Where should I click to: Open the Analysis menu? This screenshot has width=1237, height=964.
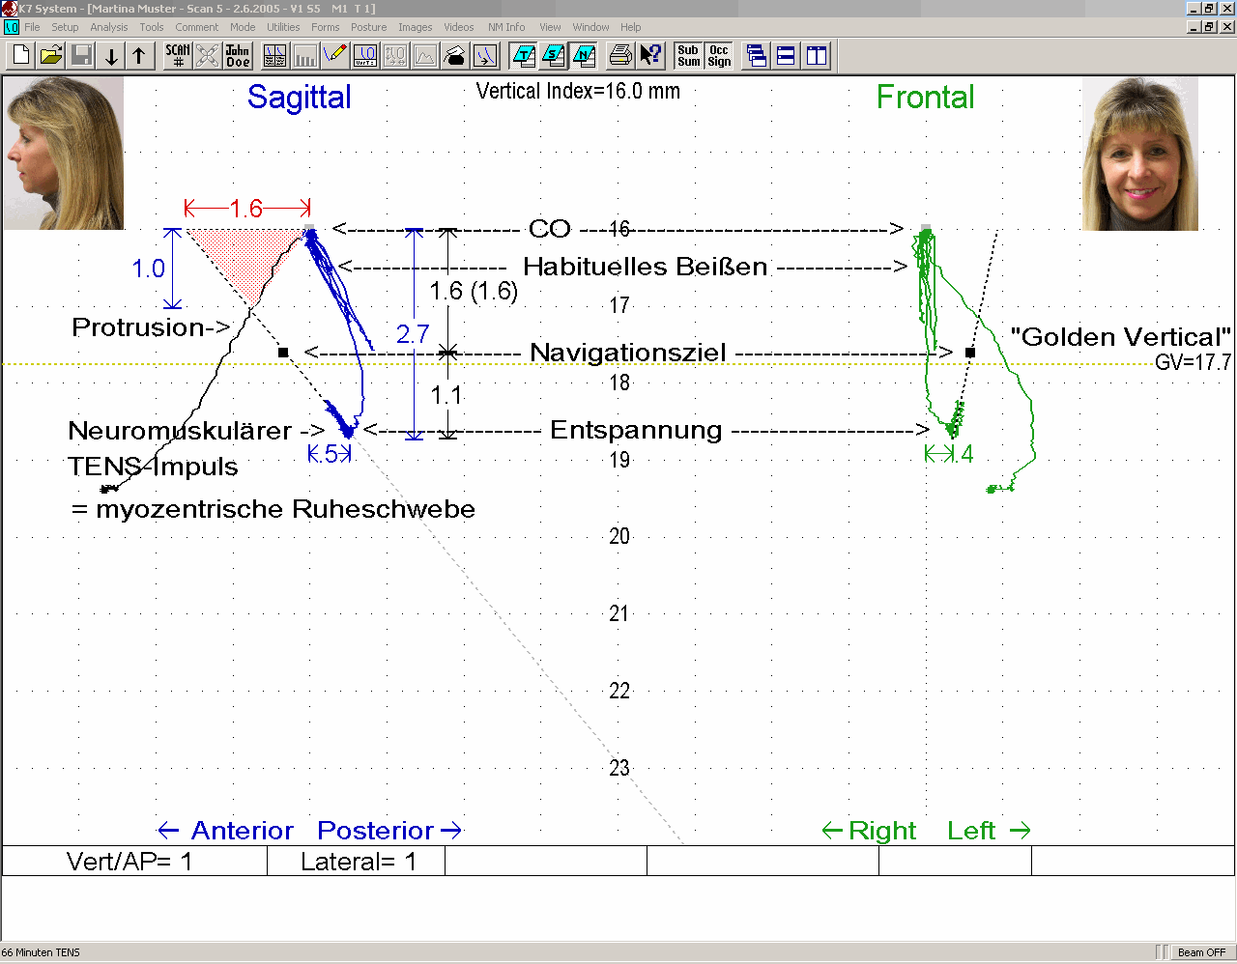108,27
